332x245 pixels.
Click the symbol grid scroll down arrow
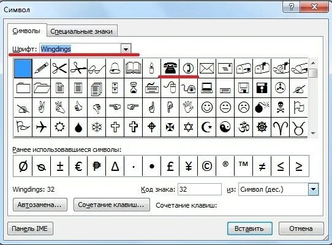coord(313,134)
